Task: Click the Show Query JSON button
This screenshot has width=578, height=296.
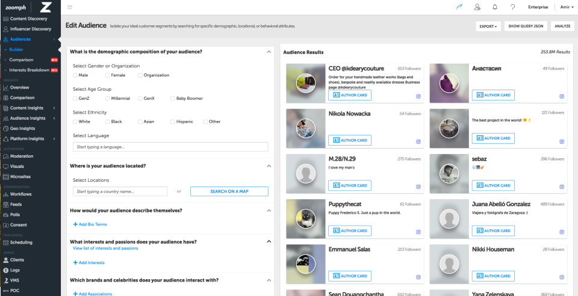Action: click(526, 26)
